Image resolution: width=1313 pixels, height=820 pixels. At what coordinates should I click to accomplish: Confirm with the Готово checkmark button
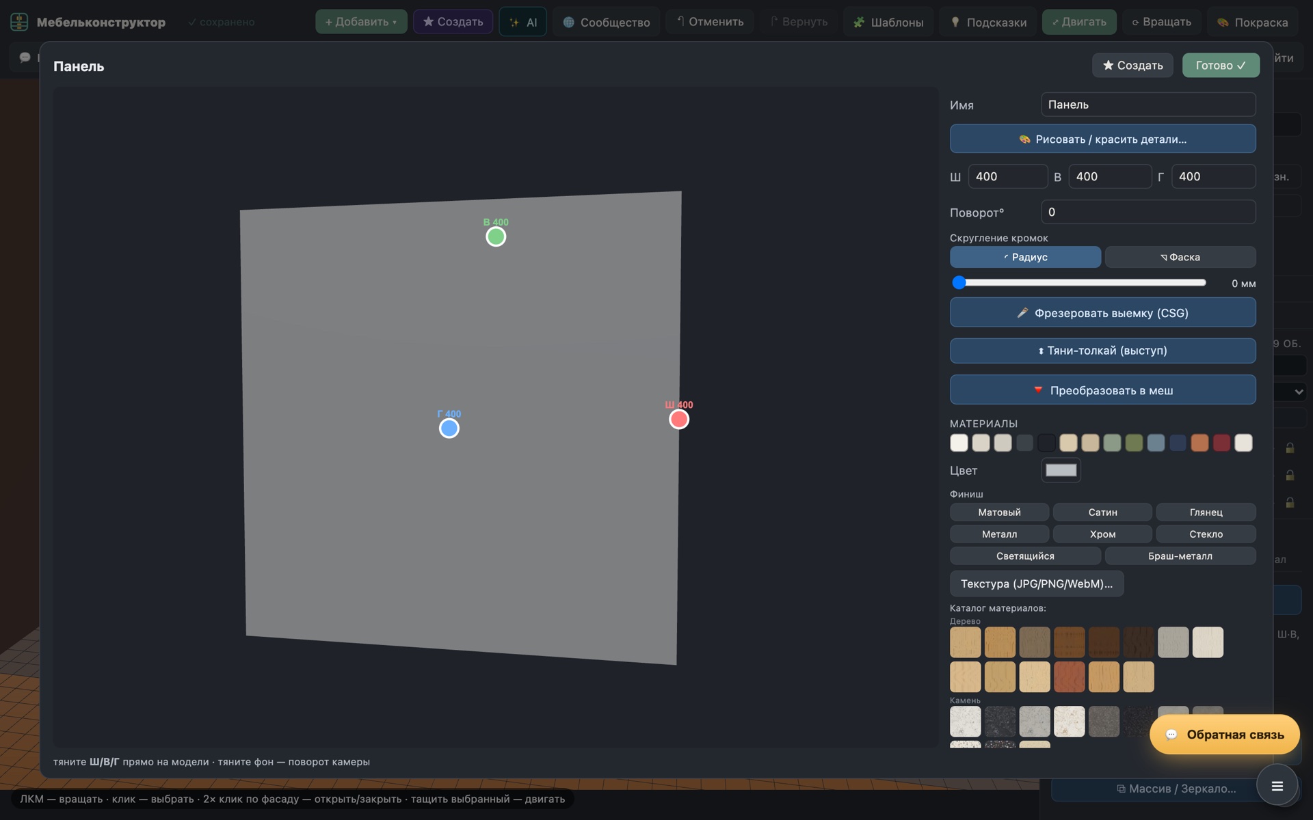(x=1221, y=66)
